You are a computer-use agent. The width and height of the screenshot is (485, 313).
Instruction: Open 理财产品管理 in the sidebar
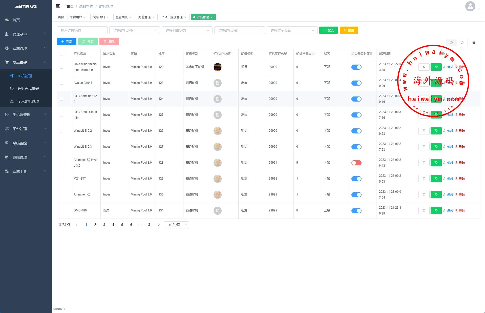pos(28,89)
